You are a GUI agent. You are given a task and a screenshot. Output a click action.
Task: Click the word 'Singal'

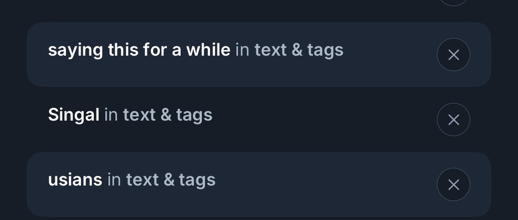[x=73, y=115]
